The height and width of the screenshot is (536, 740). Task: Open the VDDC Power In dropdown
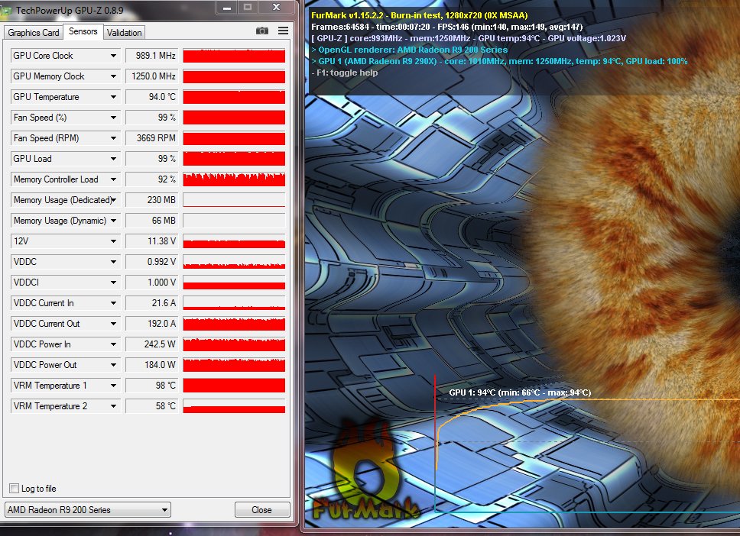tap(113, 344)
